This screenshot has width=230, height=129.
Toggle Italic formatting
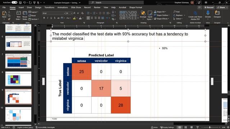point(47,18)
